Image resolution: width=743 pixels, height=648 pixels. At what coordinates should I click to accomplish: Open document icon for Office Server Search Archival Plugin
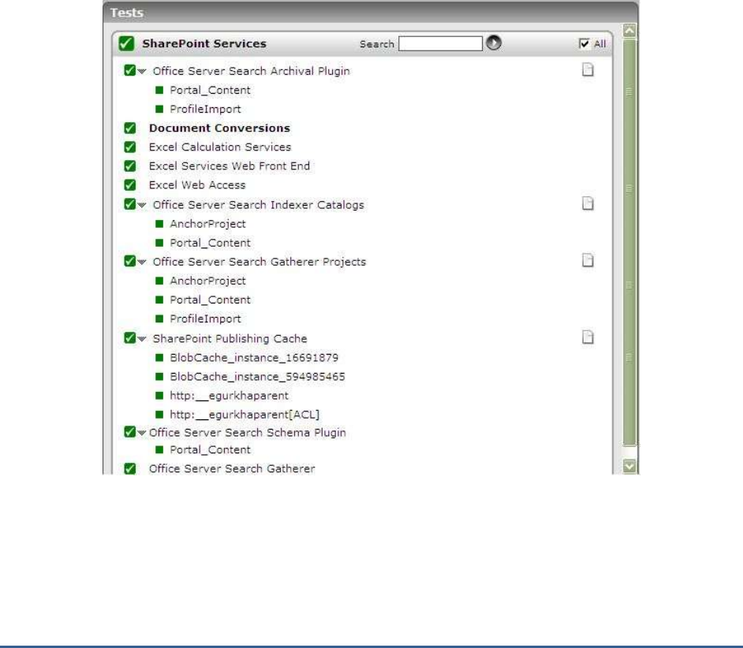588,69
